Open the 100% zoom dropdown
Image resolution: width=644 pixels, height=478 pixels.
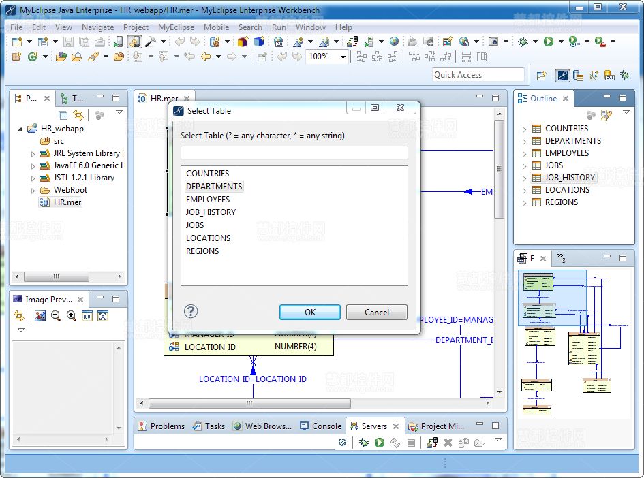[x=343, y=57]
